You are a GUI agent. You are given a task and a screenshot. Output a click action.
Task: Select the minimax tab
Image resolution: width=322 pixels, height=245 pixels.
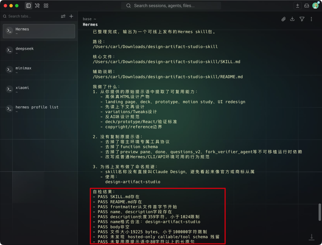pyautogui.click(x=39, y=70)
